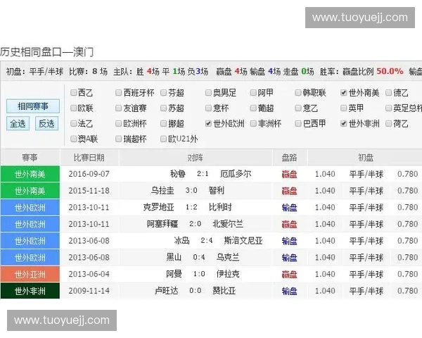Uncheck the 世外南美 checkbox
Image resolution: width=422 pixels, height=338 pixels.
point(343,93)
